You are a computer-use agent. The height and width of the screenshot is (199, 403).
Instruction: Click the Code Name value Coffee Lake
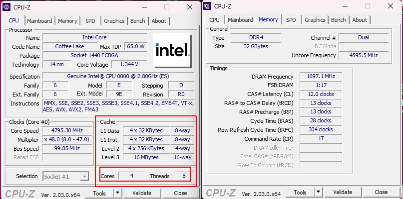(69, 46)
